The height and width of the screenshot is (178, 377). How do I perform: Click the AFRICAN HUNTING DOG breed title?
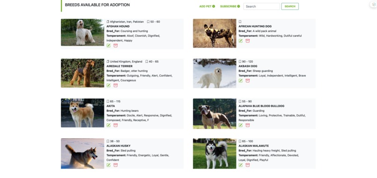pos(255,27)
